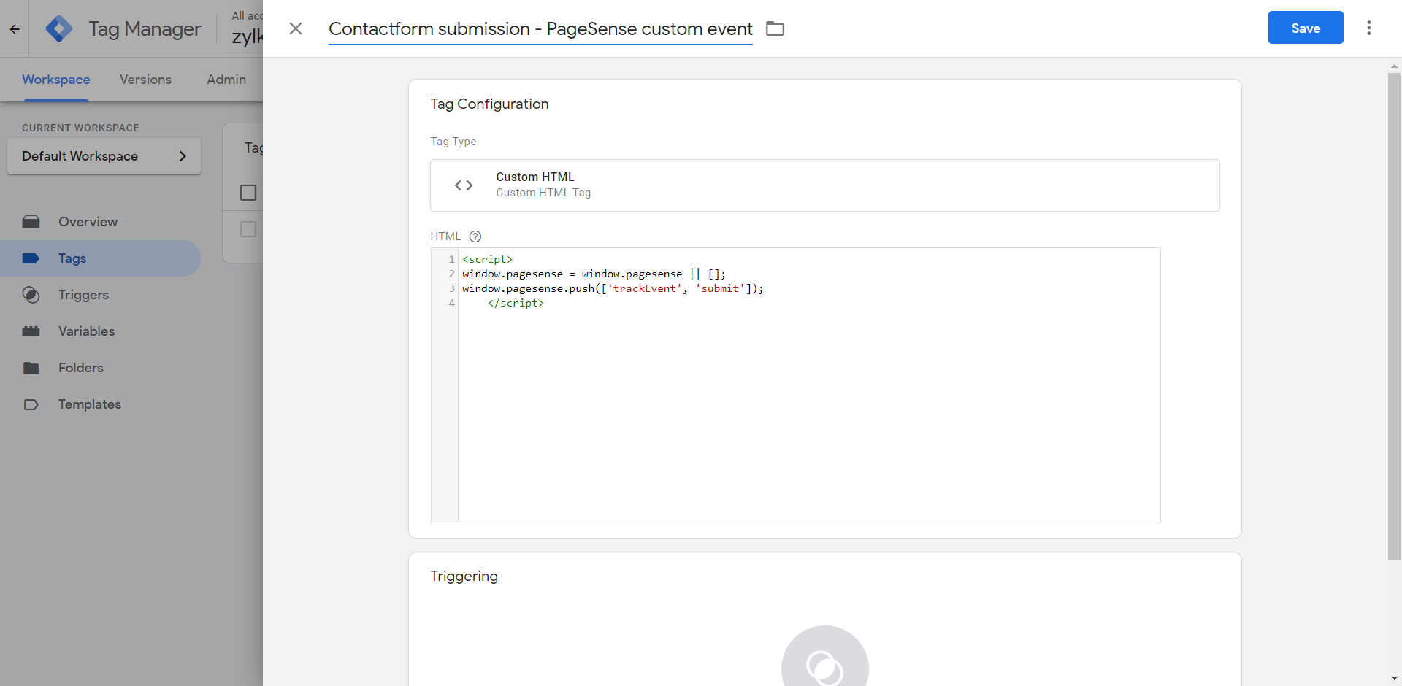Image resolution: width=1402 pixels, height=686 pixels.
Task: Click the closing script tag line
Action: (516, 303)
